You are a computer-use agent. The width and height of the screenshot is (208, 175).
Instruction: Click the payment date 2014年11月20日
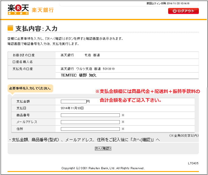pos(72,108)
